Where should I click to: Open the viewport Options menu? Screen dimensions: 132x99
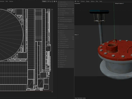[92, 1]
